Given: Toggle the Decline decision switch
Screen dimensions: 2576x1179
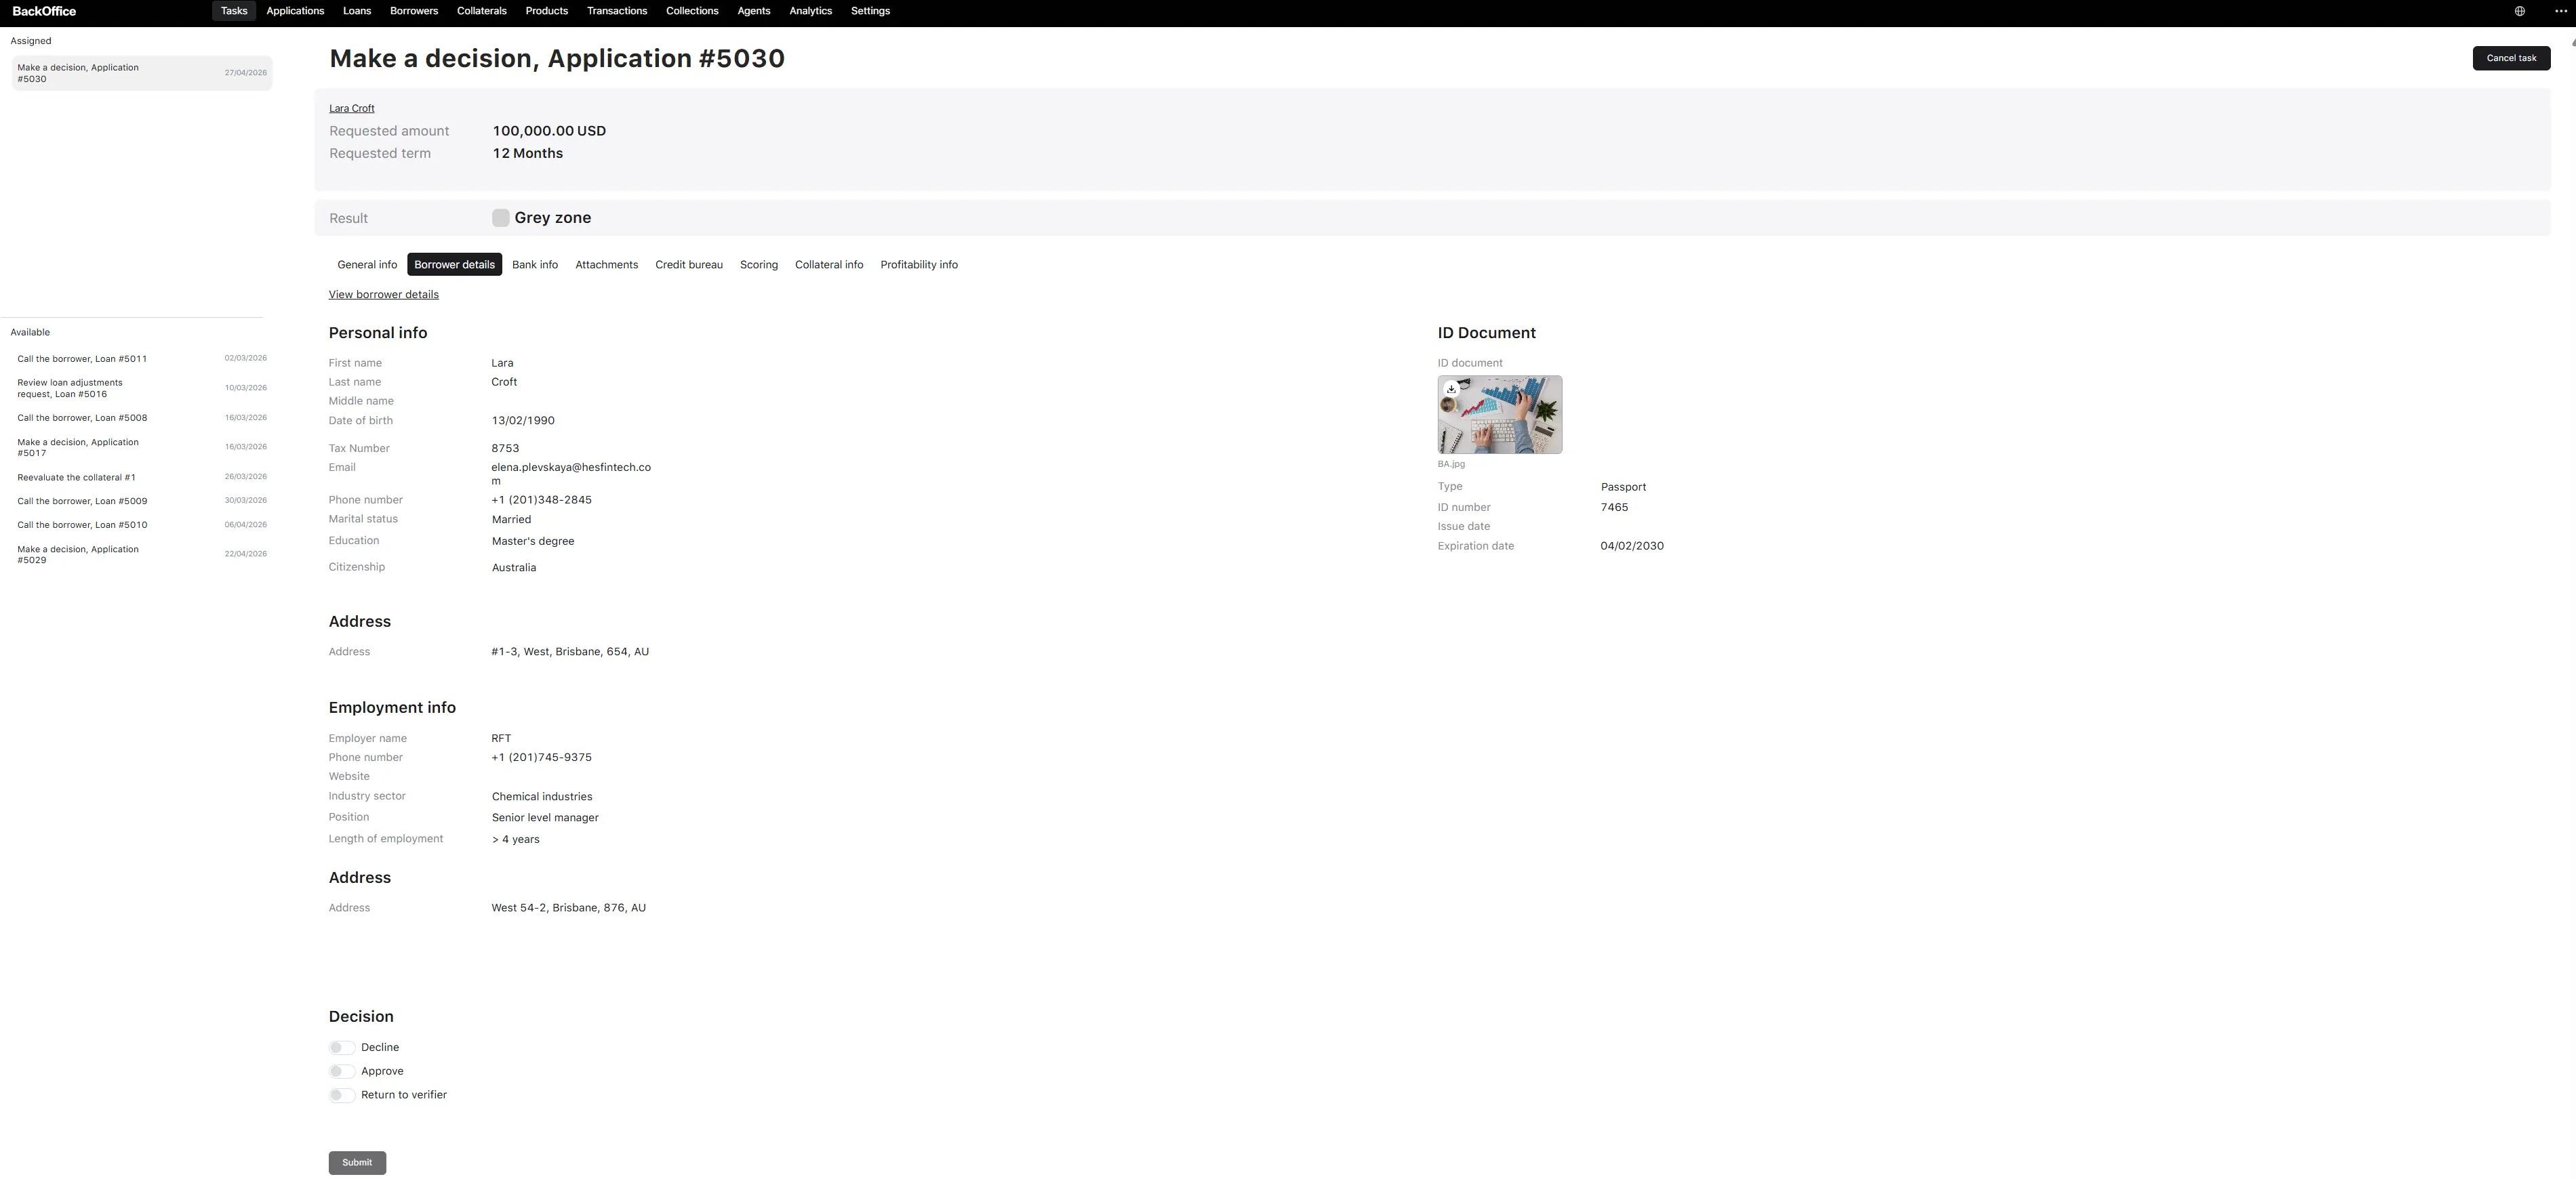Looking at the screenshot, I should pyautogui.click(x=342, y=1047).
